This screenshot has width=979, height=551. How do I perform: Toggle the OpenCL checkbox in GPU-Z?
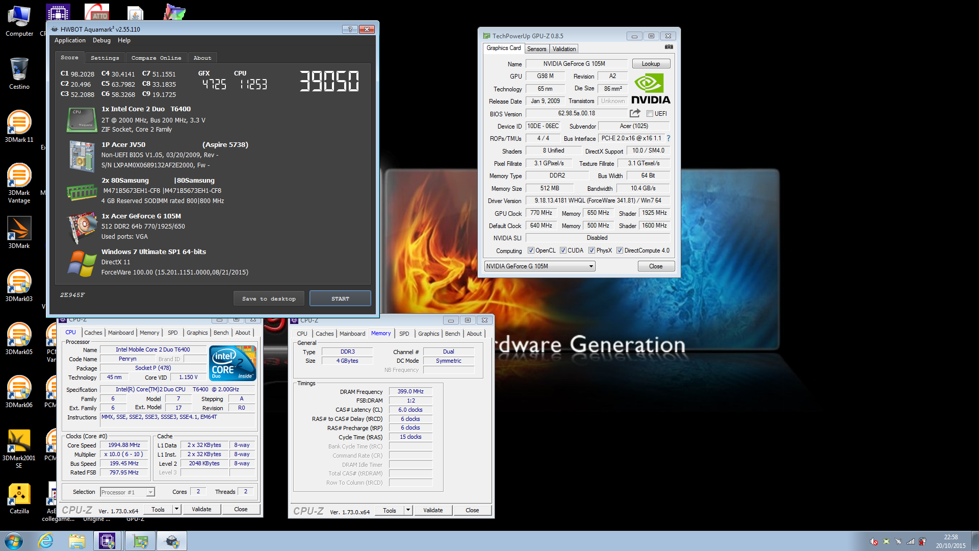(x=531, y=251)
